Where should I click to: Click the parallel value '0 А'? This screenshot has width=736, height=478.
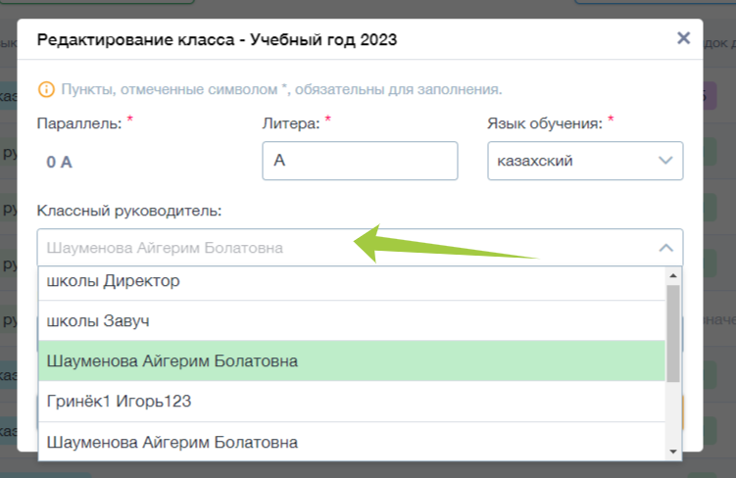[x=59, y=163]
